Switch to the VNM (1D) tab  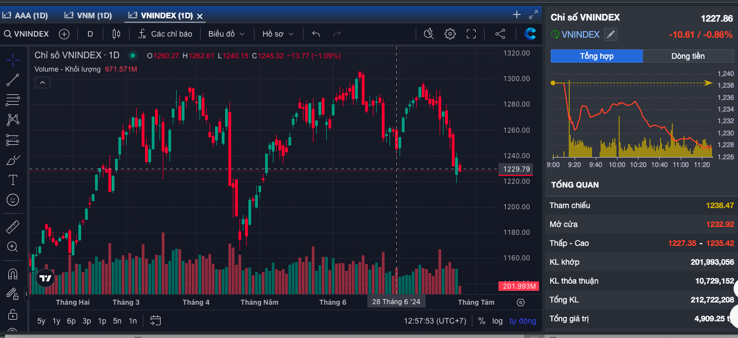click(x=88, y=16)
